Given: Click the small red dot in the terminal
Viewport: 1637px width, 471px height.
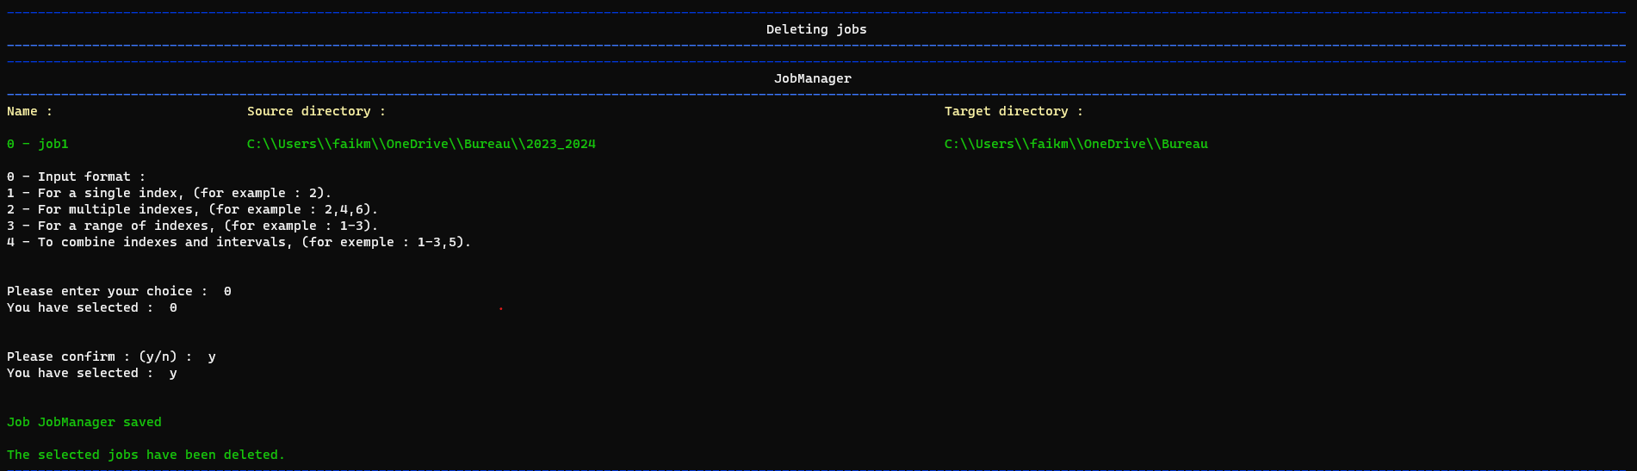Looking at the screenshot, I should pyautogui.click(x=500, y=308).
